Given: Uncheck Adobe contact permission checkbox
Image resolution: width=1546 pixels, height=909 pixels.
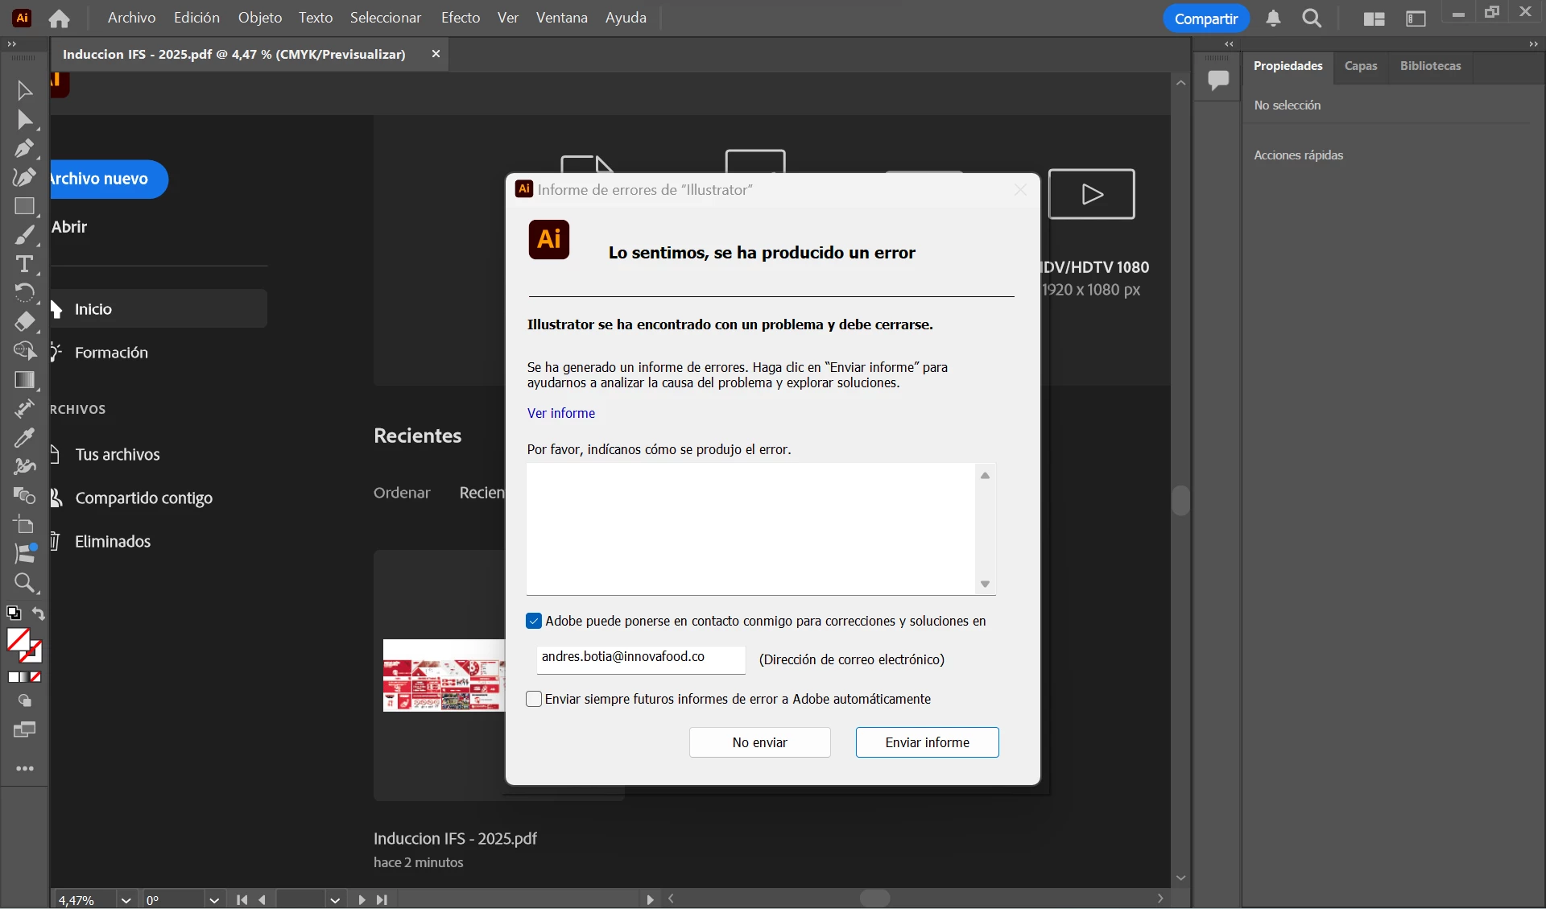Looking at the screenshot, I should [534, 621].
